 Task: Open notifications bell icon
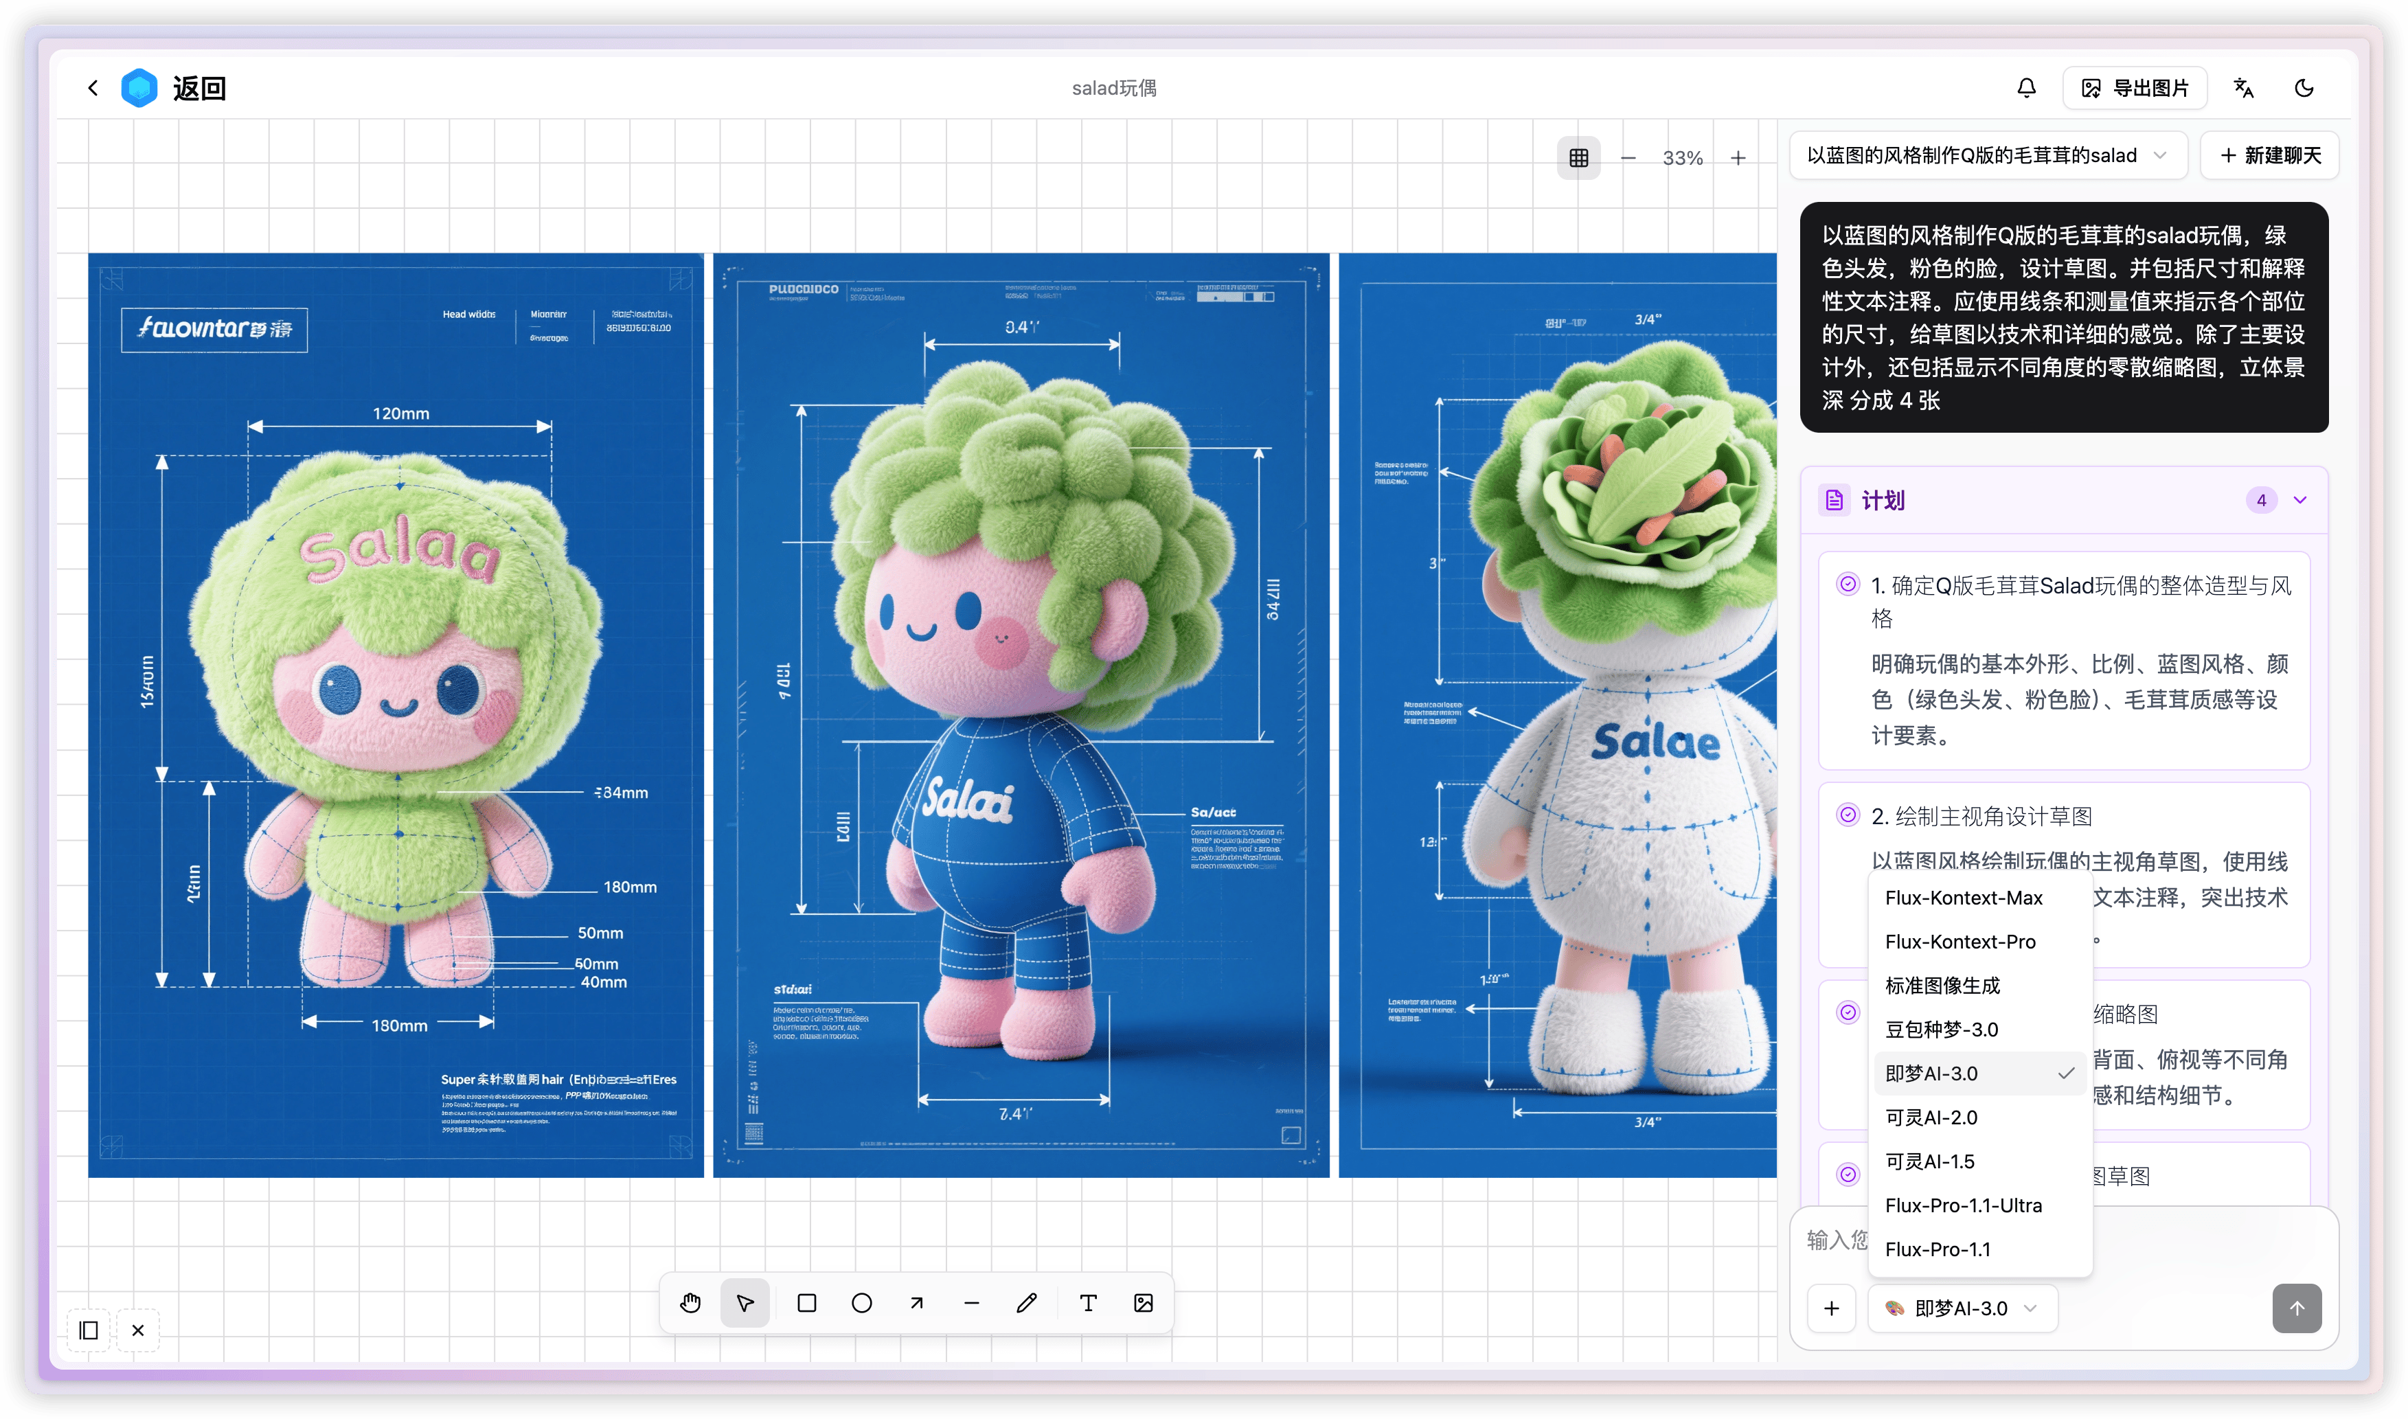coord(2025,88)
